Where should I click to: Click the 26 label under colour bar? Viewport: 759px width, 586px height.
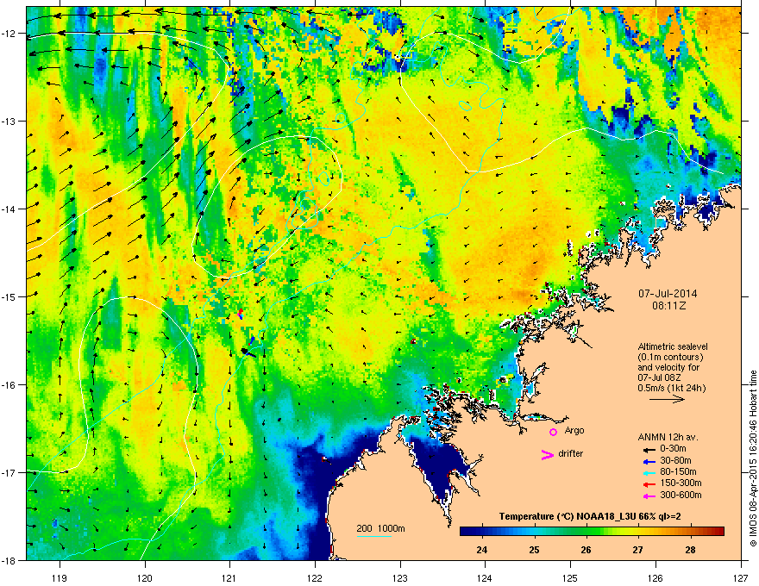[x=586, y=550]
